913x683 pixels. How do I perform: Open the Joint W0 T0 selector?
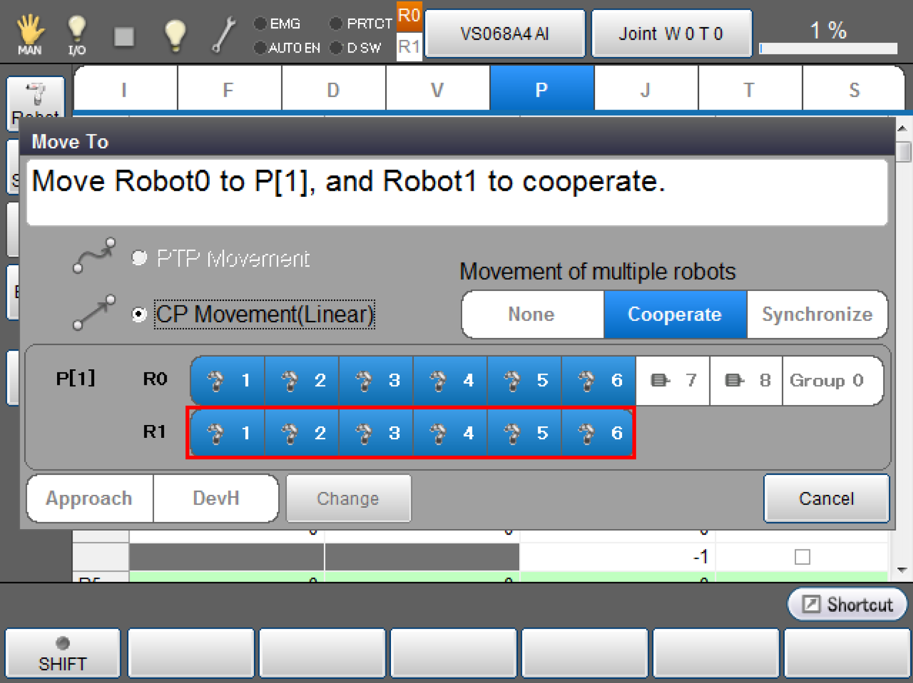point(671,34)
